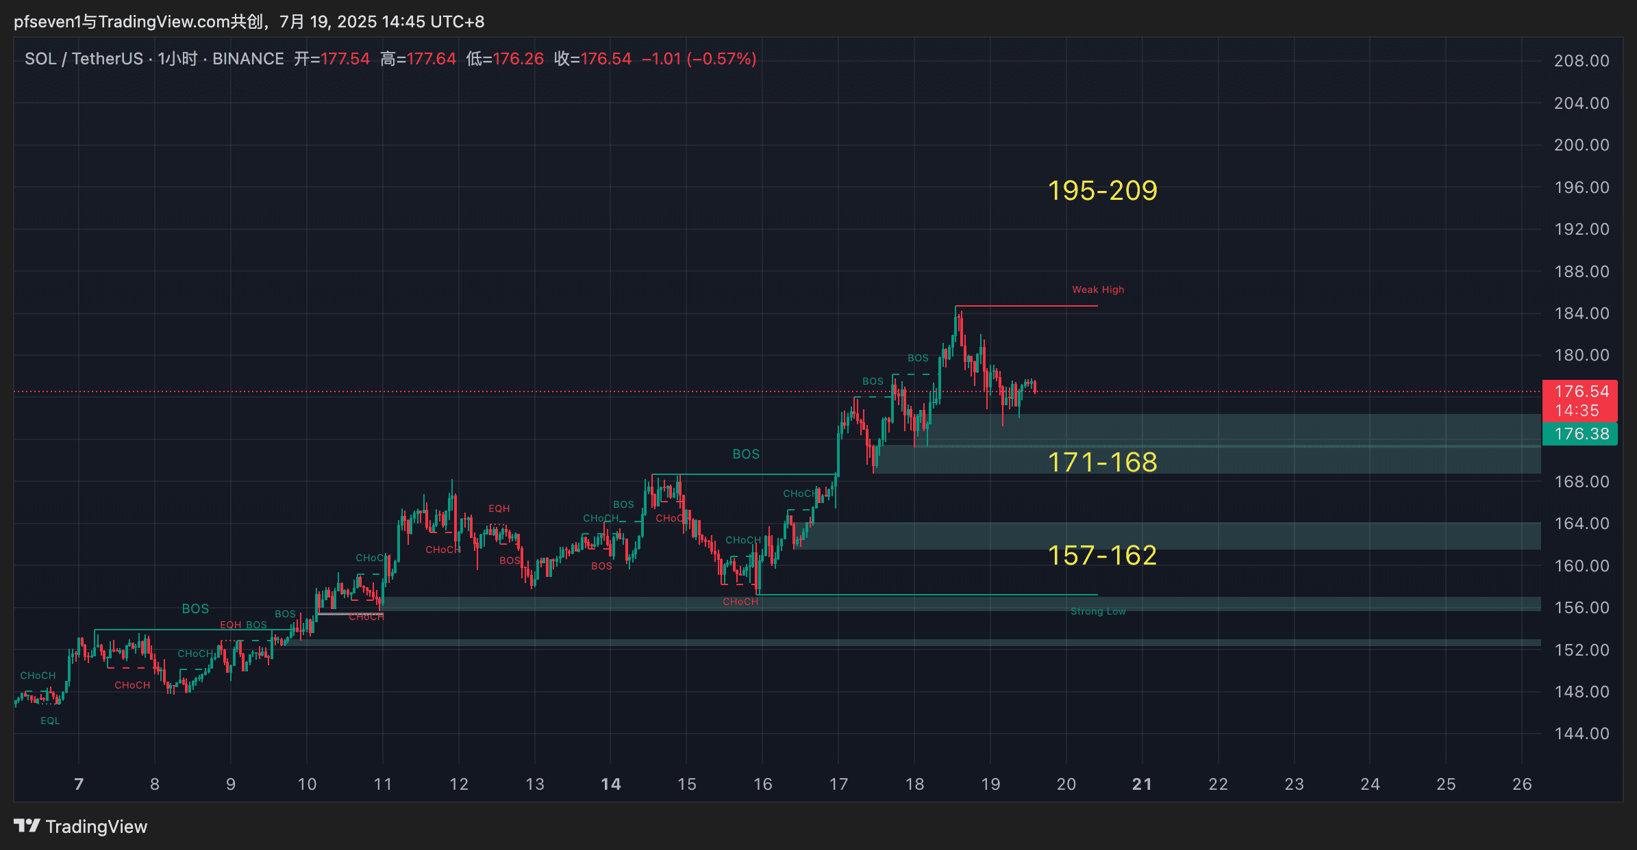Click the 26 date axis label
The image size is (1637, 850).
point(1522,784)
